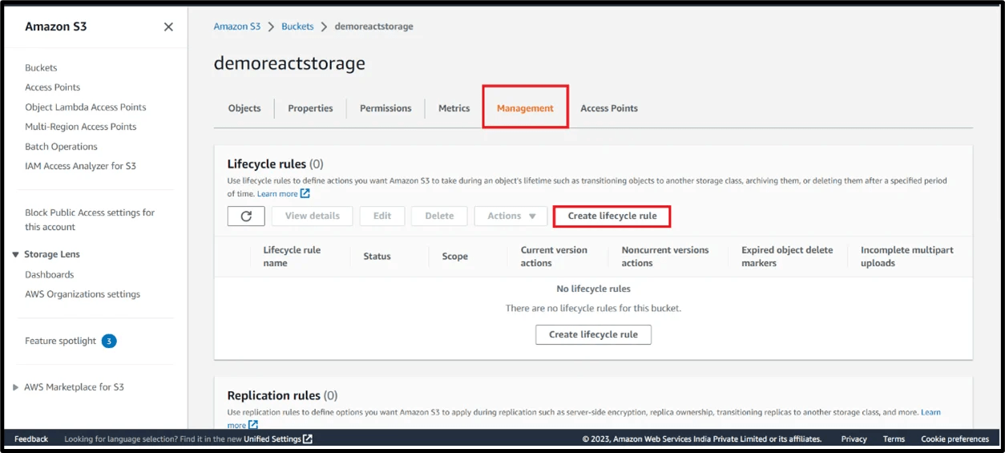Viewport: 1005px width, 453px height.
Task: Open Unified Settings link in footer
Action: click(x=272, y=439)
